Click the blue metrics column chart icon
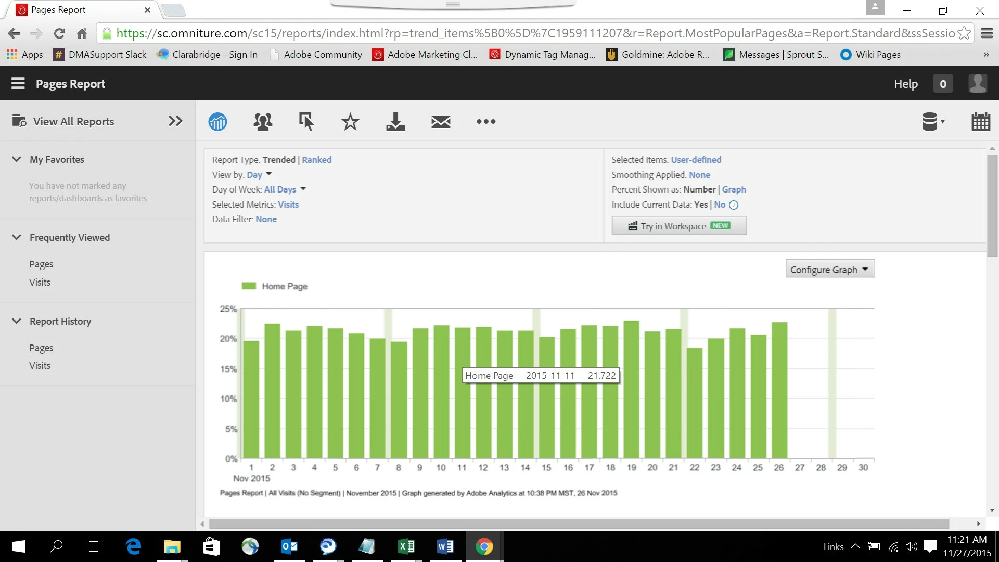Screen dimensions: 999x562 217,122
